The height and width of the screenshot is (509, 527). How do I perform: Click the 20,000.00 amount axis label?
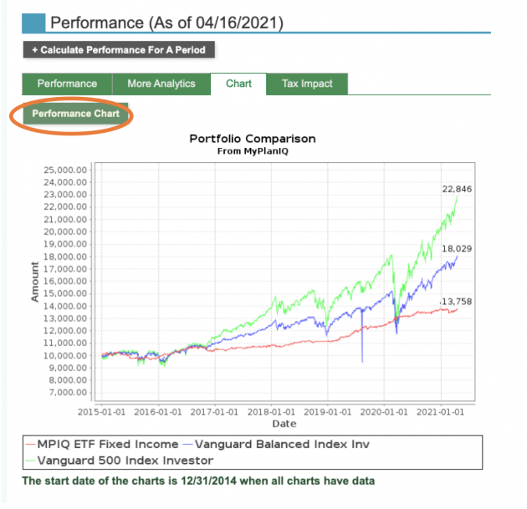tap(65, 232)
